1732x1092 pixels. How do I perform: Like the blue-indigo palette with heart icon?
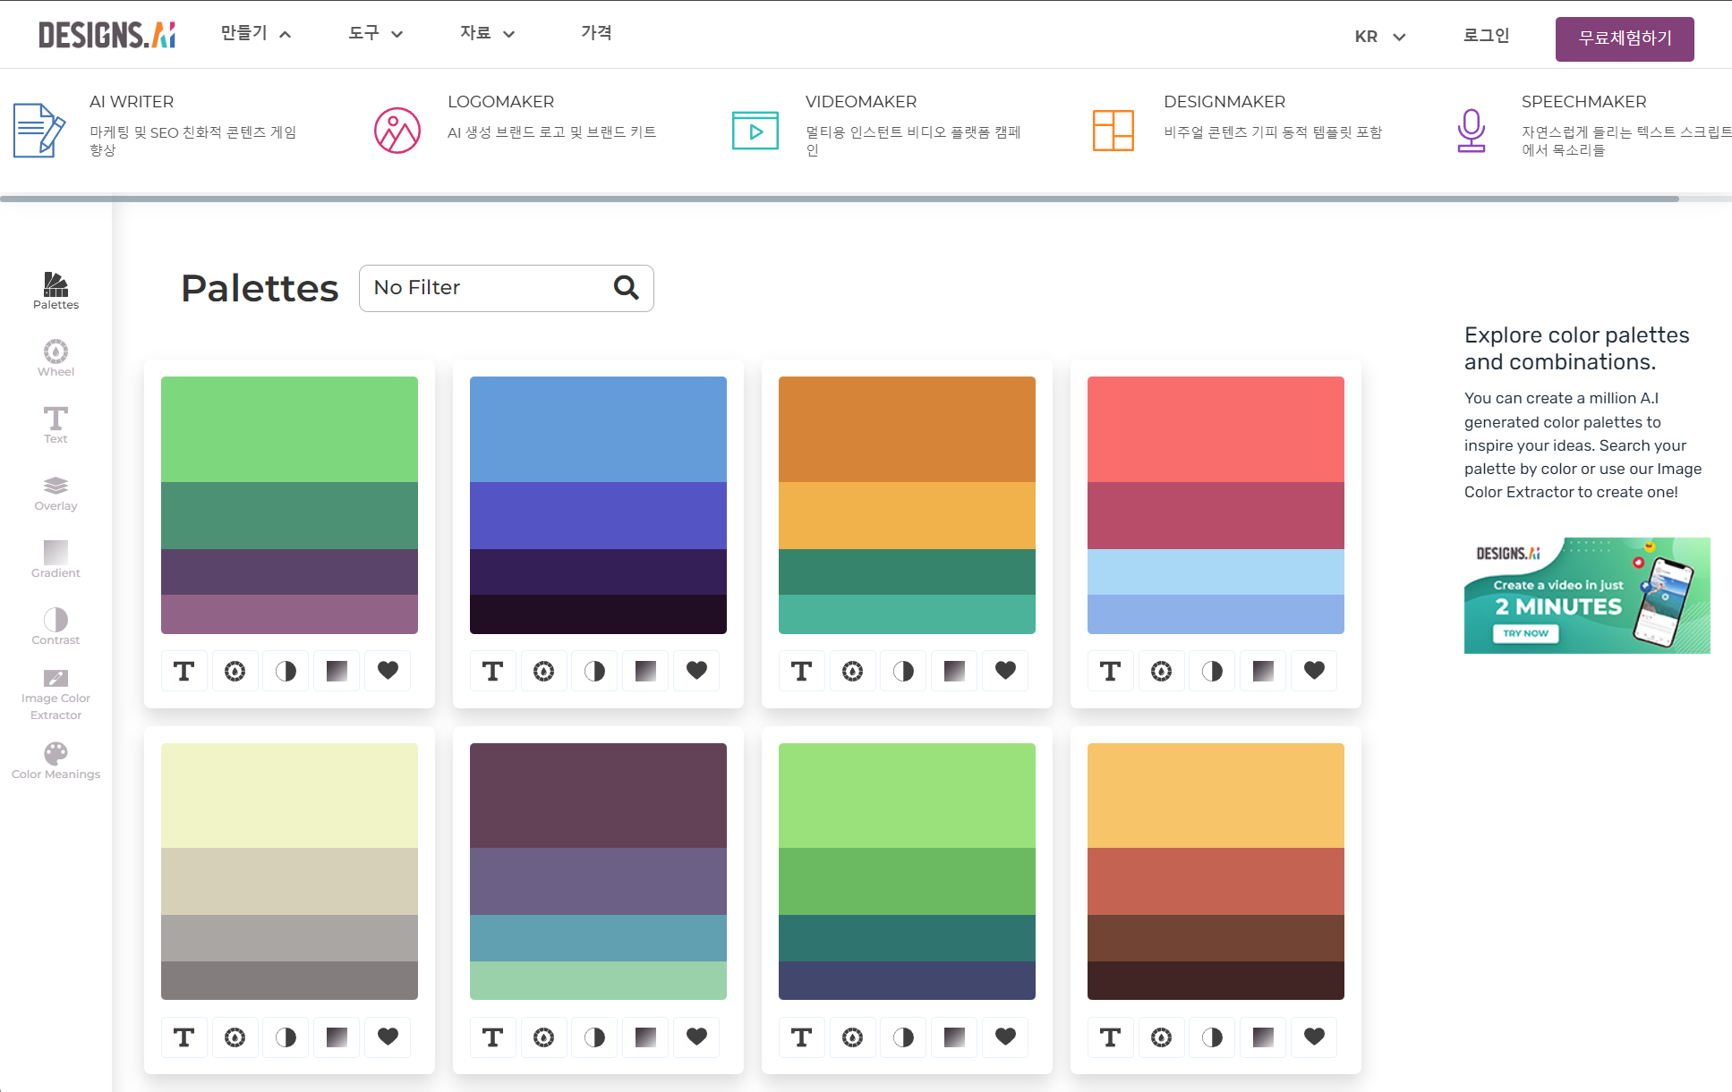coord(696,671)
